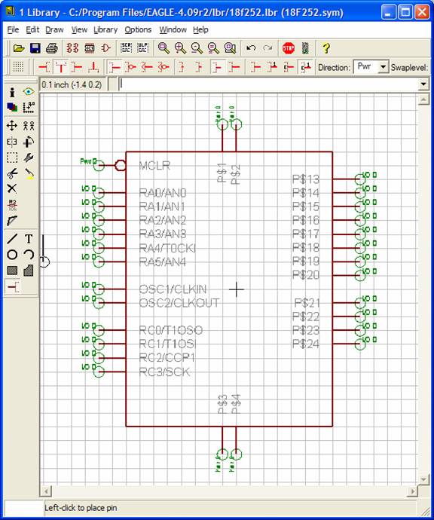This screenshot has width=434, height=520.
Task: Open the Device editor icon
Action: point(72,48)
